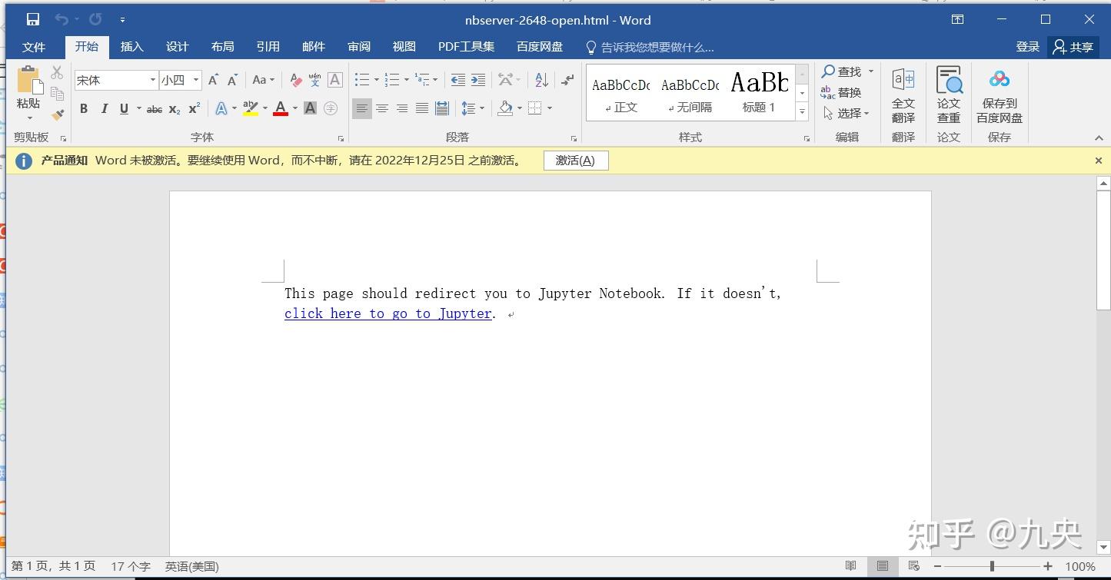Open the File (文件) tab
Screen dimensions: 1111x580
click(x=34, y=47)
